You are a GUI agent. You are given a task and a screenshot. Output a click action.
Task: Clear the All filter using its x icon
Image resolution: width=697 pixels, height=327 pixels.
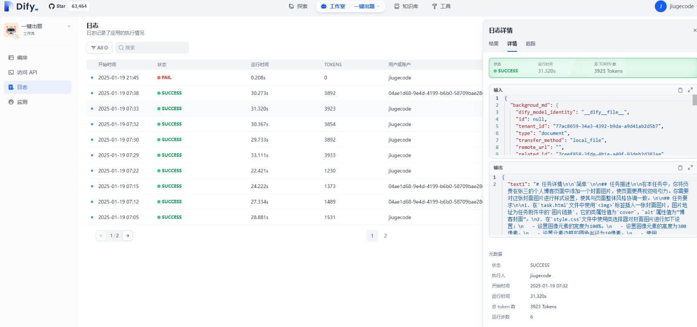tap(106, 48)
